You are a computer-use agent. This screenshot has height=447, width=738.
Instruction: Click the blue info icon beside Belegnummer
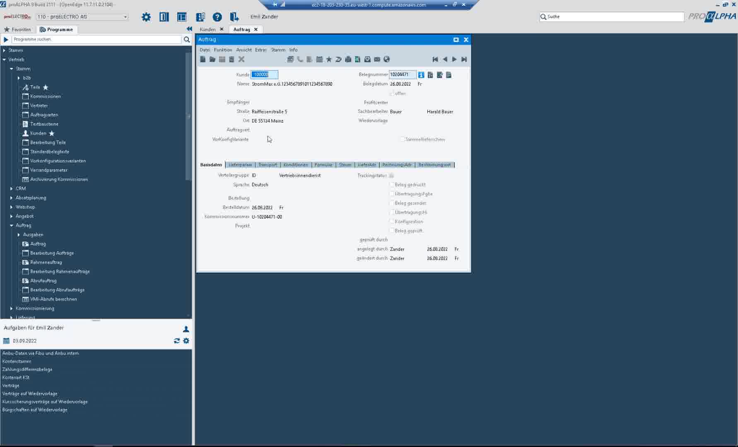coord(421,75)
